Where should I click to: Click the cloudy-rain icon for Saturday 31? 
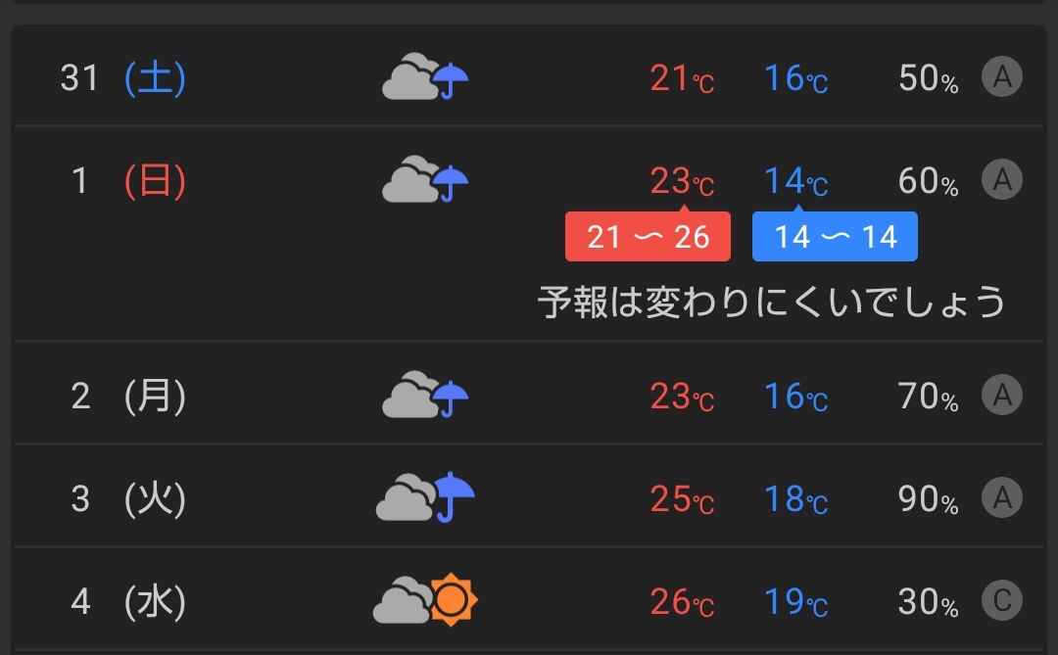425,76
